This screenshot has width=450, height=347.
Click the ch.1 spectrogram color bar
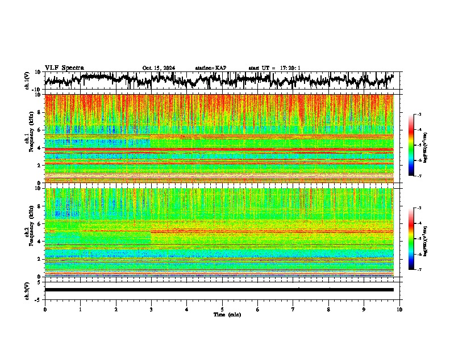coord(411,145)
